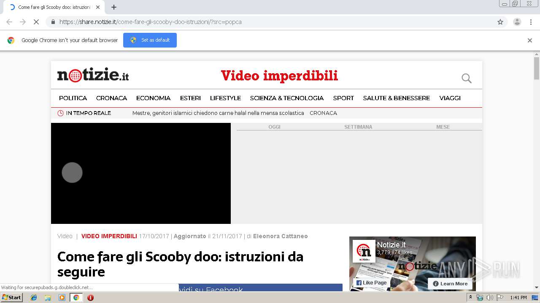Click the Video breadcrumb link
Screen dimensions: 540x303
click(65, 236)
